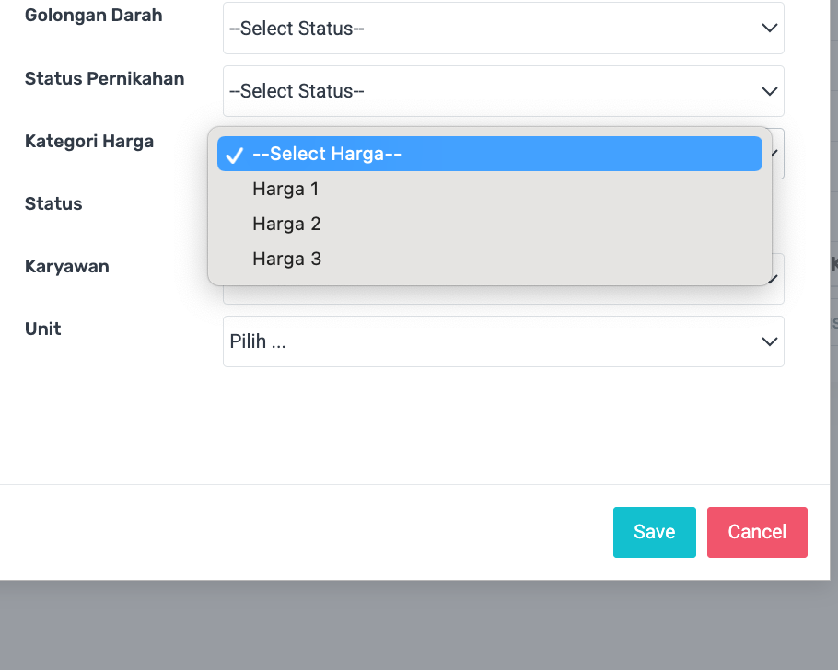Click the chevron arrow in Golongan Darah field
838x670 pixels.
click(770, 29)
